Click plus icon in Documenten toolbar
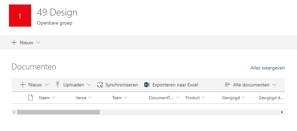The height and width of the screenshot is (131, 297). 23,85
